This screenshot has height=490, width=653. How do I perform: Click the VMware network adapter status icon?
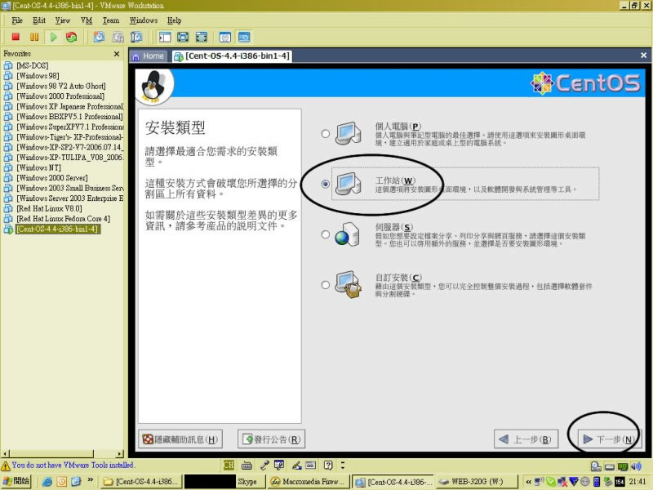click(623, 466)
